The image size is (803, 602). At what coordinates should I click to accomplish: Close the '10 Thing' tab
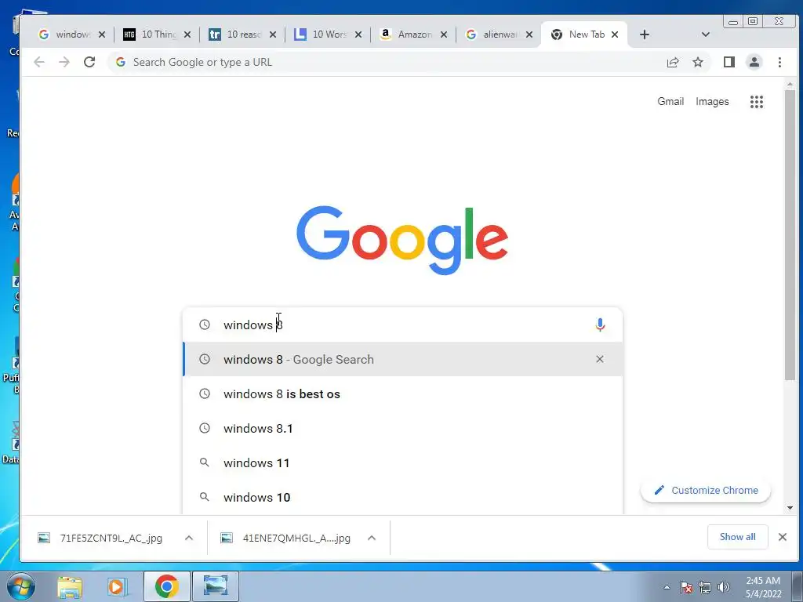coord(187,34)
